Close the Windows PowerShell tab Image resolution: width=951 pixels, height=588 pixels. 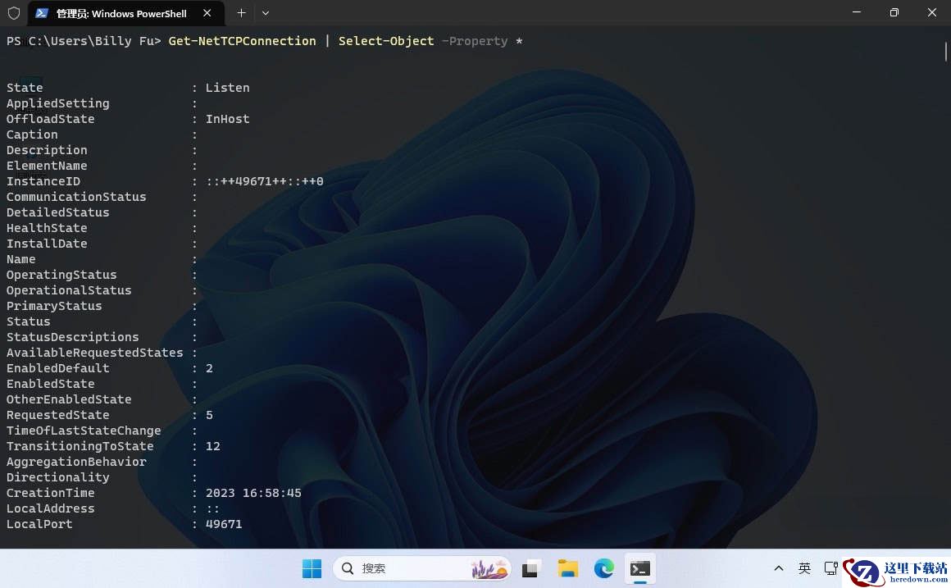coord(207,13)
